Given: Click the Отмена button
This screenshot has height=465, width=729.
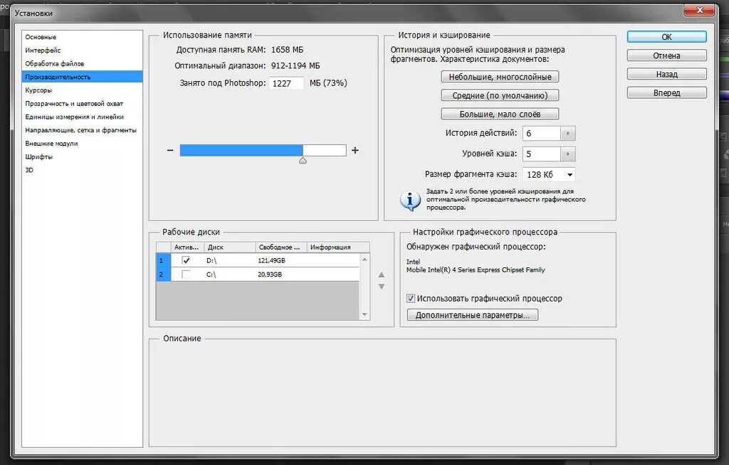Looking at the screenshot, I should coord(666,55).
